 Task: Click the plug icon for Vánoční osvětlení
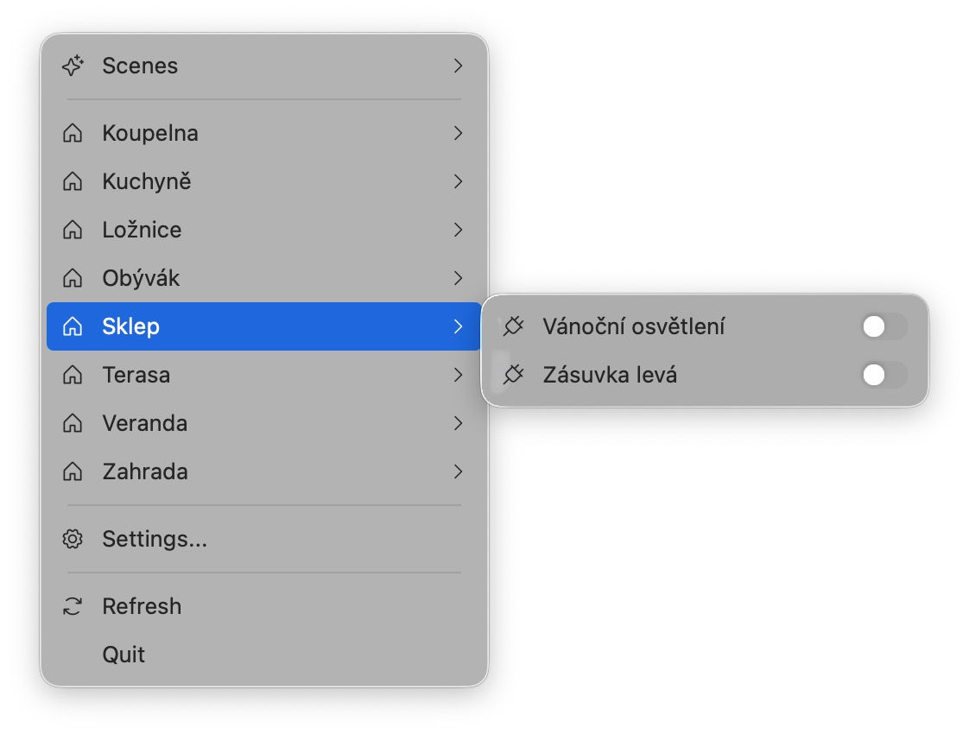tap(513, 326)
